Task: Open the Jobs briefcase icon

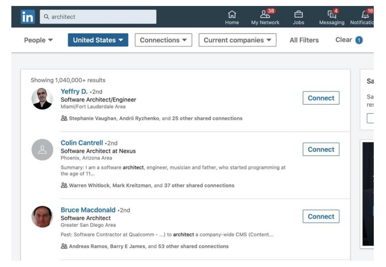Action: [x=298, y=14]
